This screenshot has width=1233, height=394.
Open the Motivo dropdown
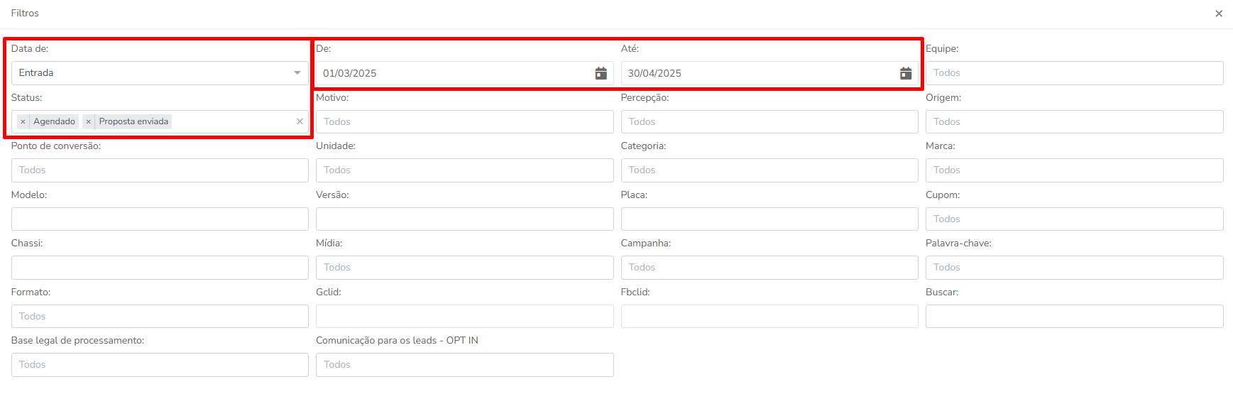click(x=464, y=121)
